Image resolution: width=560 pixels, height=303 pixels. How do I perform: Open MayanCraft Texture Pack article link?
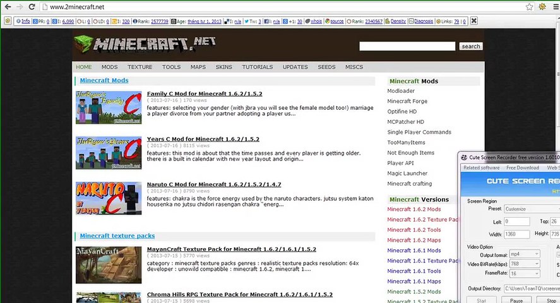tap(232, 249)
